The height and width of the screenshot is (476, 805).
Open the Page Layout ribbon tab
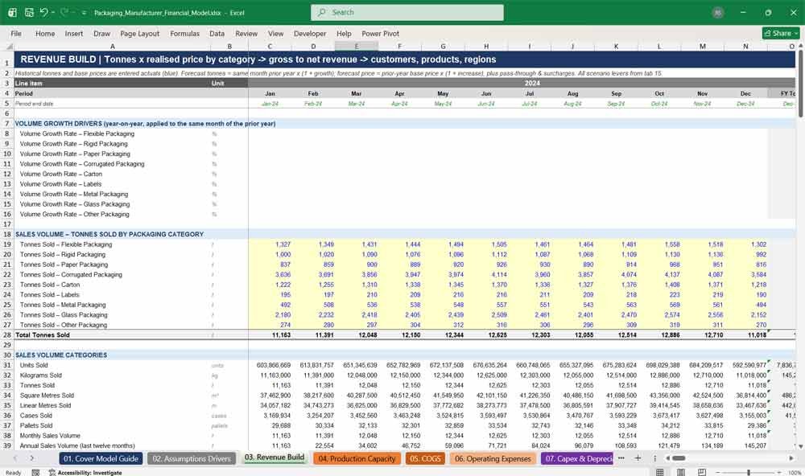pos(139,33)
